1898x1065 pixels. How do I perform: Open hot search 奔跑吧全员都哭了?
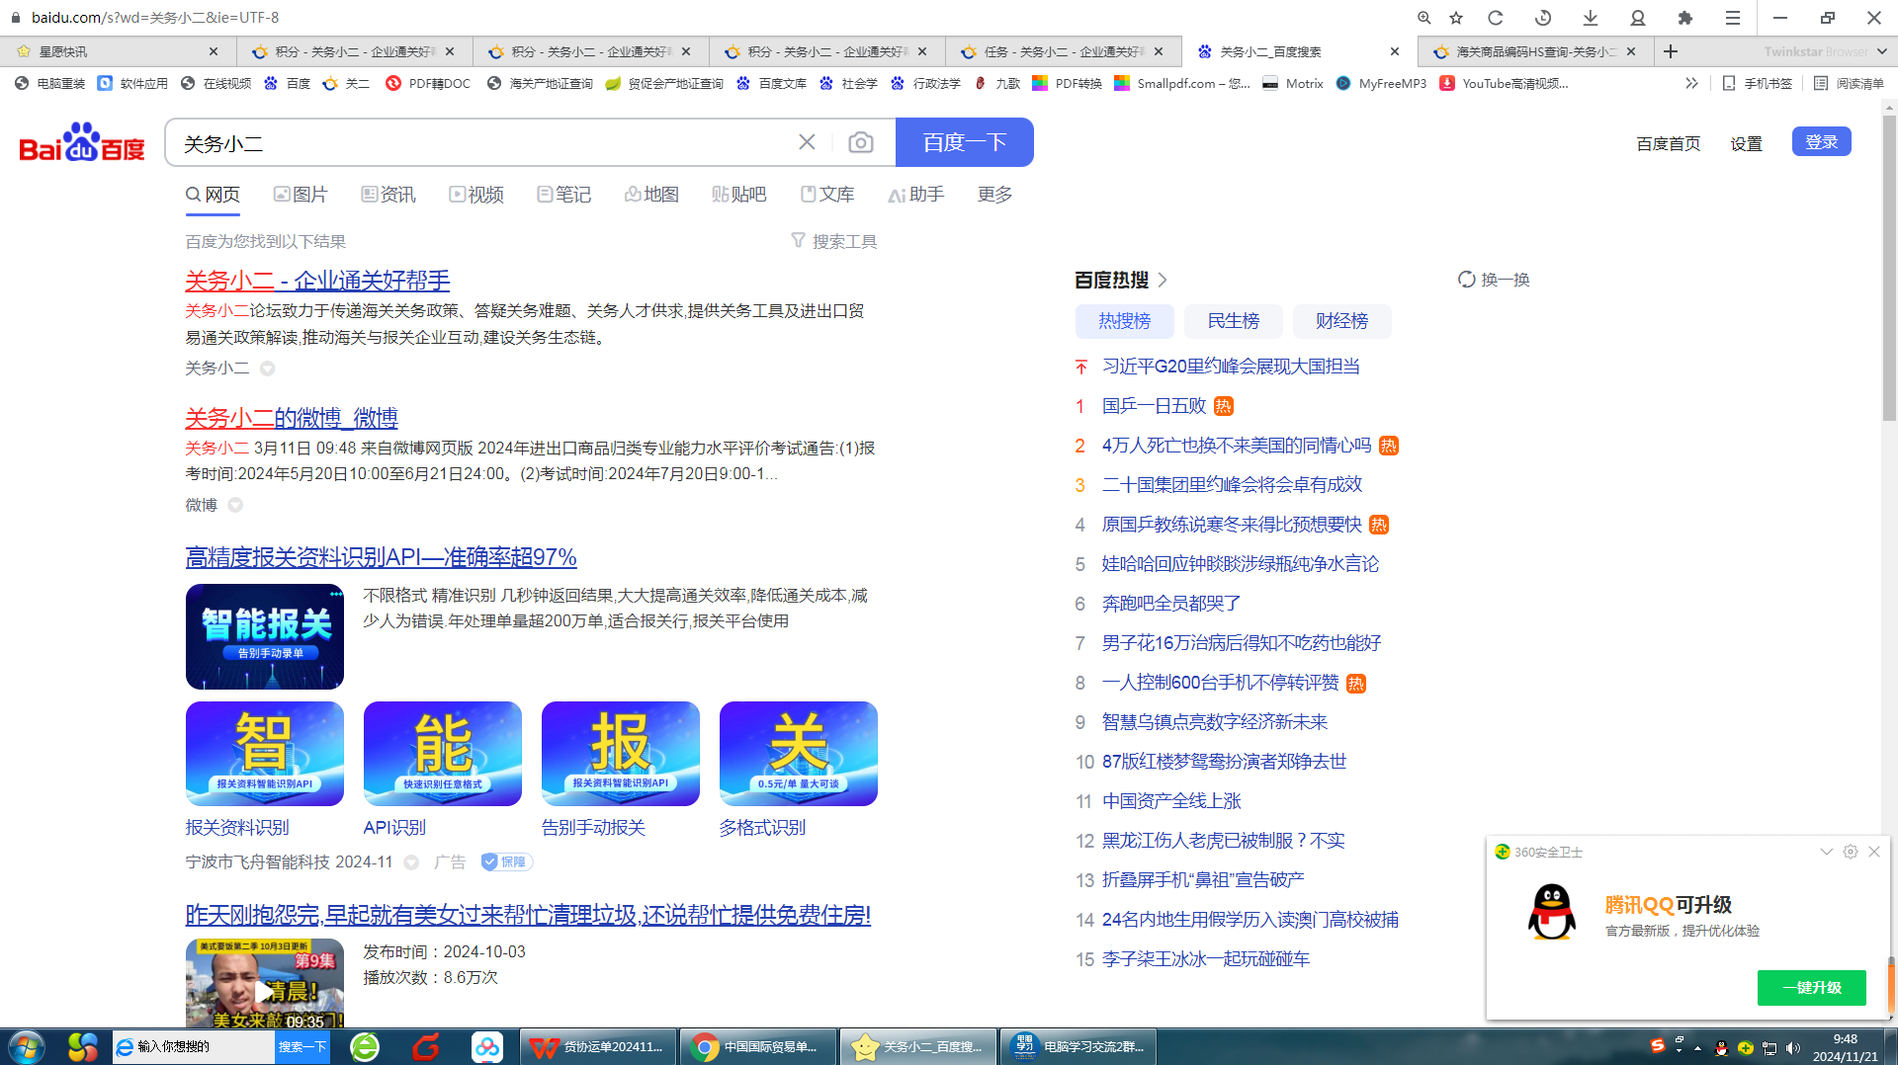tap(1171, 604)
